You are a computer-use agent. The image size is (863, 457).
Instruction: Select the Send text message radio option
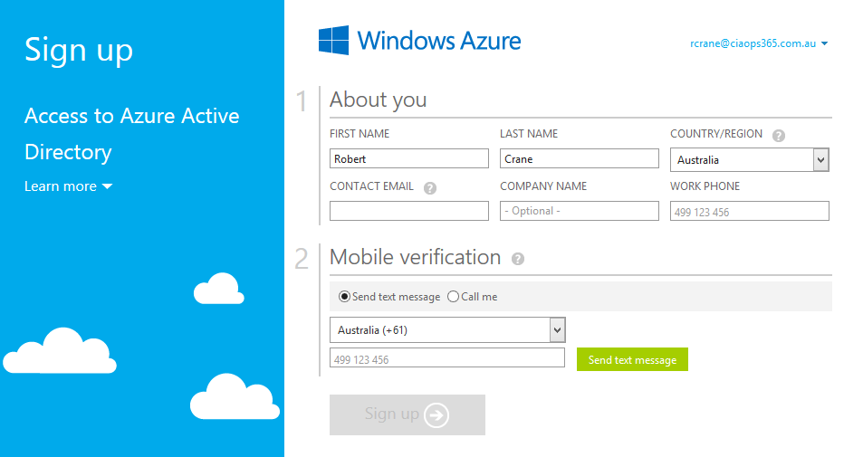pos(345,297)
